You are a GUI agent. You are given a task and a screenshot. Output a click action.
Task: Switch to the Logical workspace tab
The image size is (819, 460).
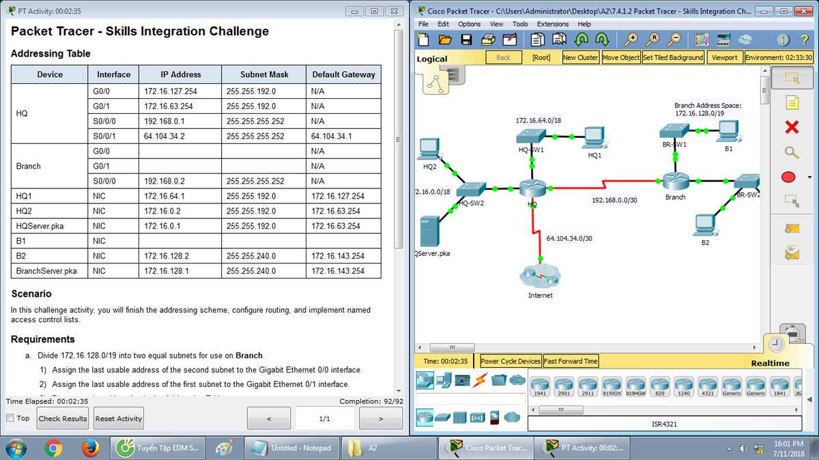[432, 59]
